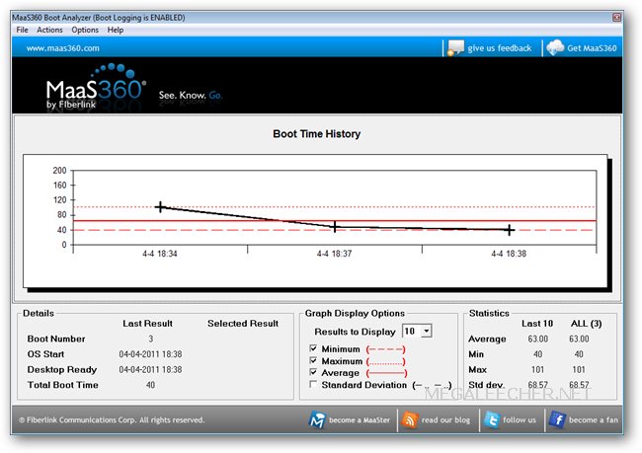Click the Last 10 Min value 40
This screenshot has width=642, height=453.
(537, 354)
